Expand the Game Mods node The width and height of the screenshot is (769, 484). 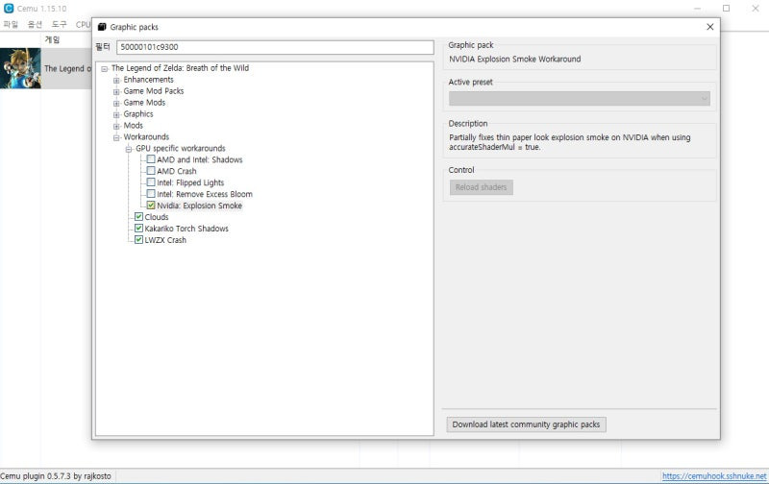point(116,103)
